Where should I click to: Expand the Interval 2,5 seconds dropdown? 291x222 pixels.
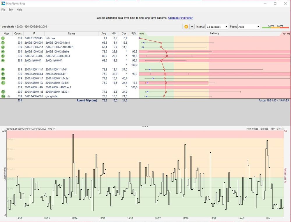[x=217, y=27]
